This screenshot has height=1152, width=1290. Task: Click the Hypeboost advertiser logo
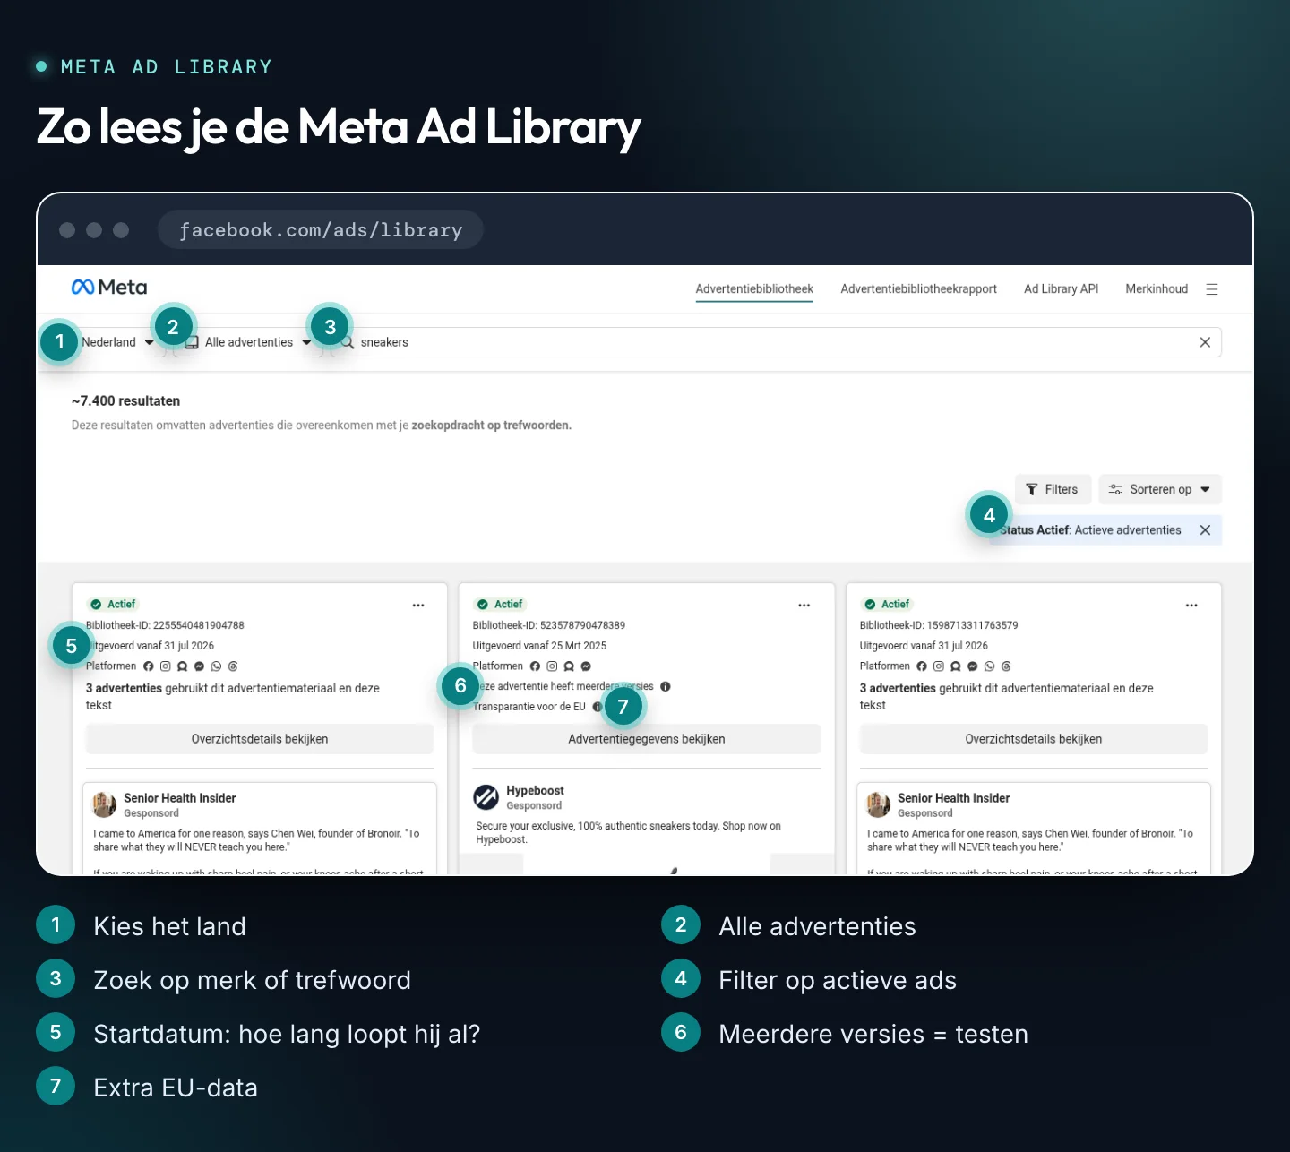point(486,796)
